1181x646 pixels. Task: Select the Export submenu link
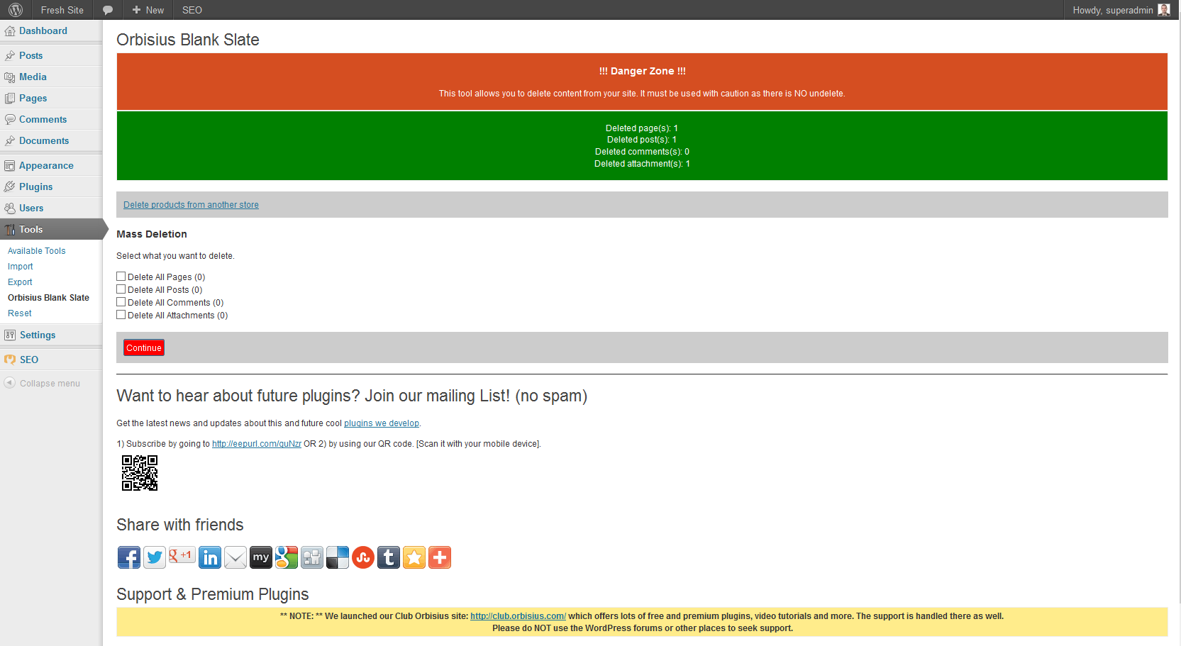[20, 282]
